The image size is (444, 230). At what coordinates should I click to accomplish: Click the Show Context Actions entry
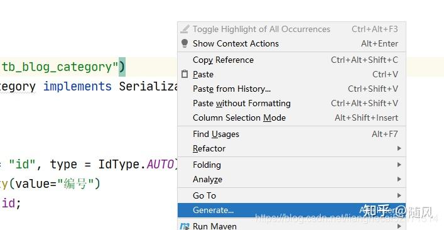[x=291, y=43]
